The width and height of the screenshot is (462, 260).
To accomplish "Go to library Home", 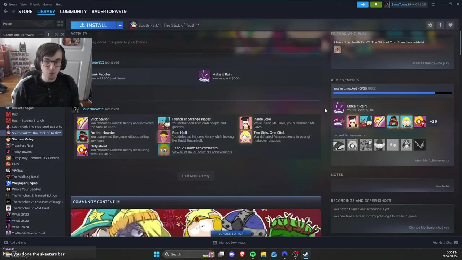I will (8, 24).
